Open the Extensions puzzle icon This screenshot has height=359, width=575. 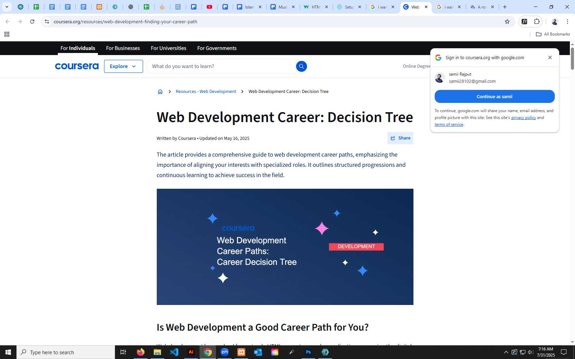click(x=537, y=22)
